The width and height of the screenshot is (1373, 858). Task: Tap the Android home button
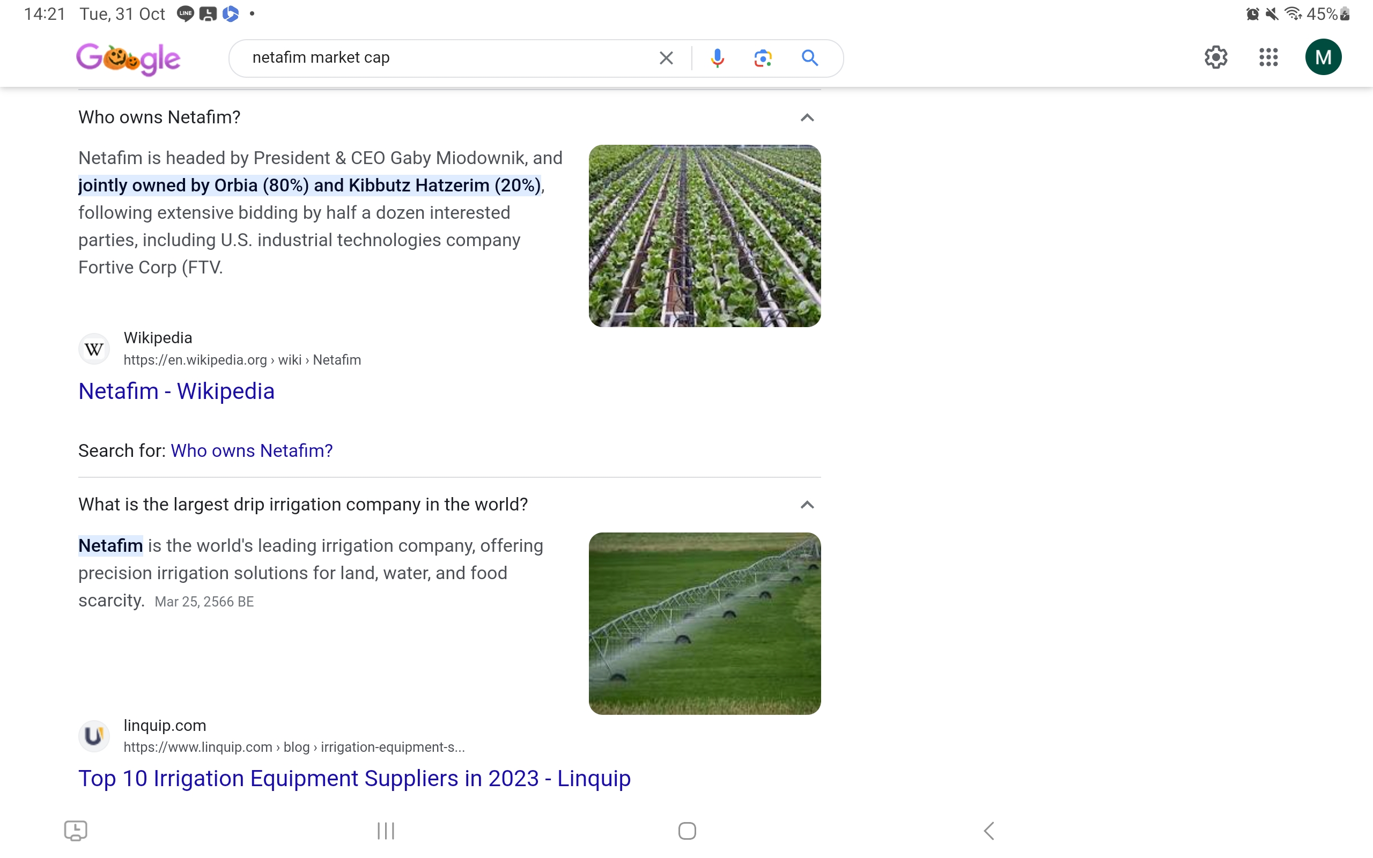(687, 831)
